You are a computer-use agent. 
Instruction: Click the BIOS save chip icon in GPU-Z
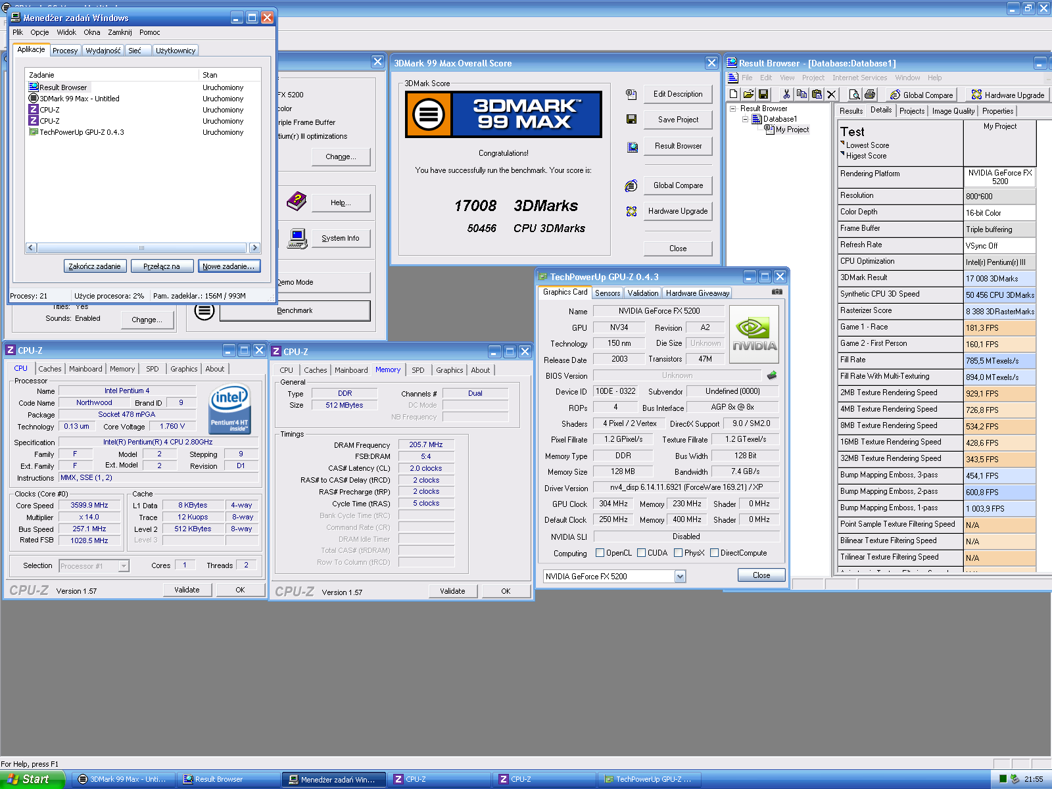click(x=772, y=375)
